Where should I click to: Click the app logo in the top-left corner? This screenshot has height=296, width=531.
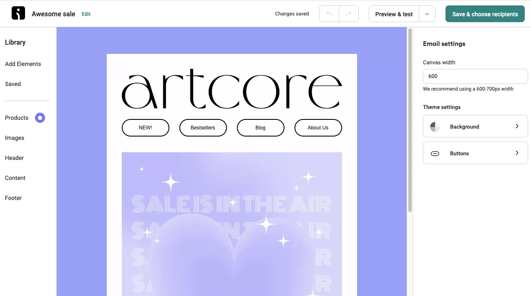point(18,13)
